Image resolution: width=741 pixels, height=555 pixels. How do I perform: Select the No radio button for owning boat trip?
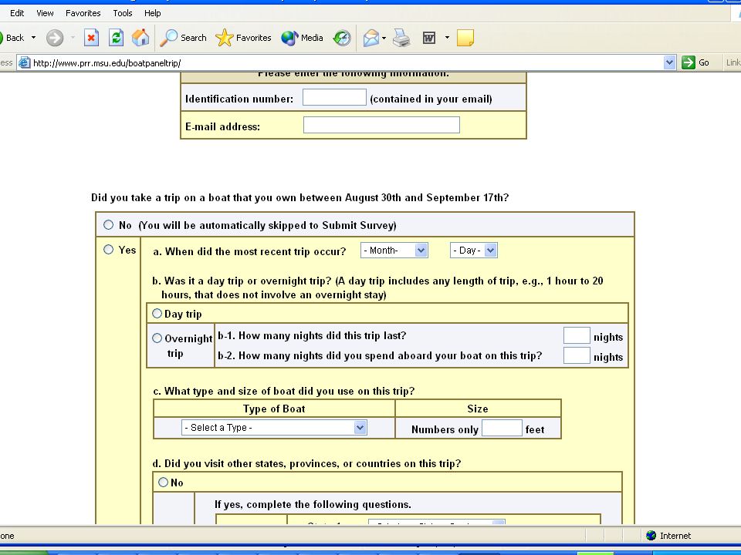click(109, 224)
